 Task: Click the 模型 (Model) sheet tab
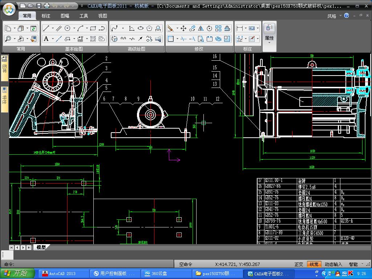pyautogui.click(x=41, y=247)
